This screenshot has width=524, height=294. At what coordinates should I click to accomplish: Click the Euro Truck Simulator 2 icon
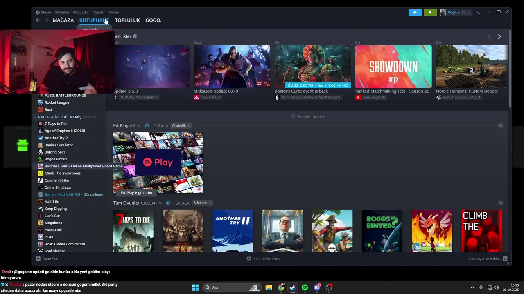[x=439, y=98]
